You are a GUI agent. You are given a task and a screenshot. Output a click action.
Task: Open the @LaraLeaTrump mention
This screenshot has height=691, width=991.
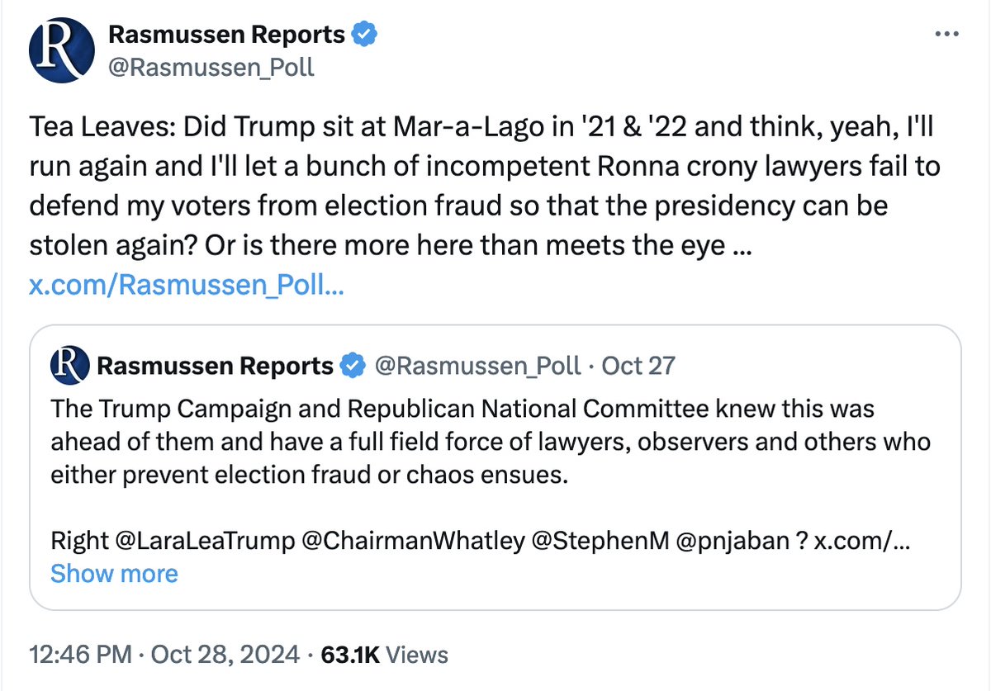(205, 541)
